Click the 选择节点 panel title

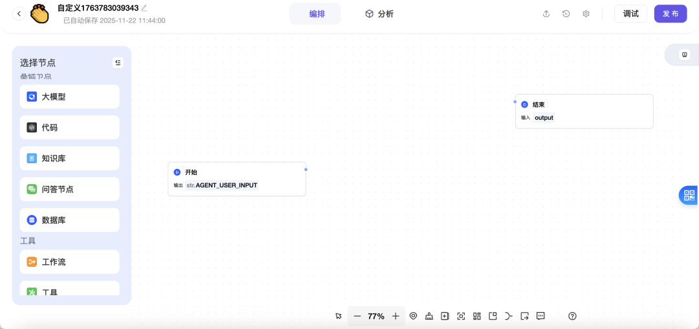tap(38, 63)
